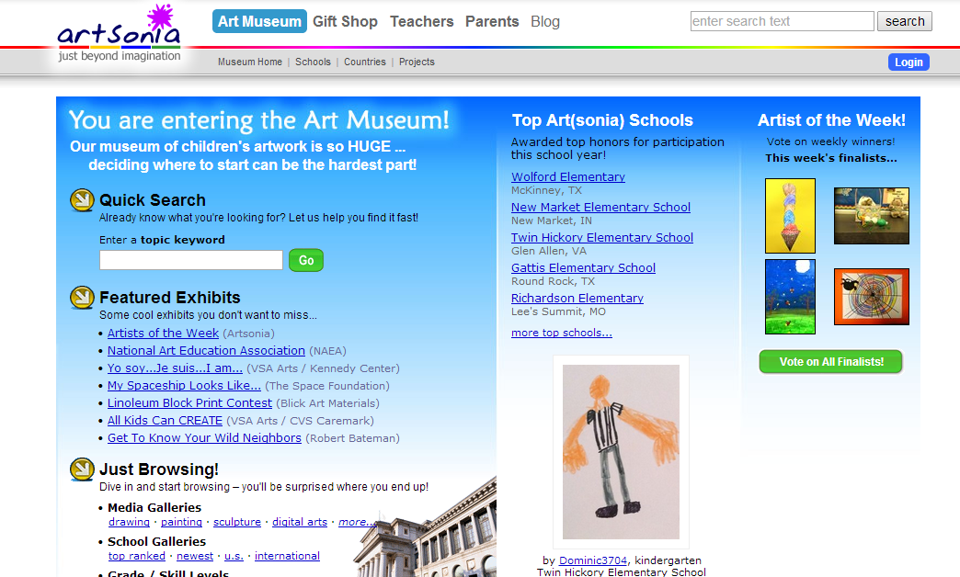Open artist Dominic3704 profile link

[593, 560]
